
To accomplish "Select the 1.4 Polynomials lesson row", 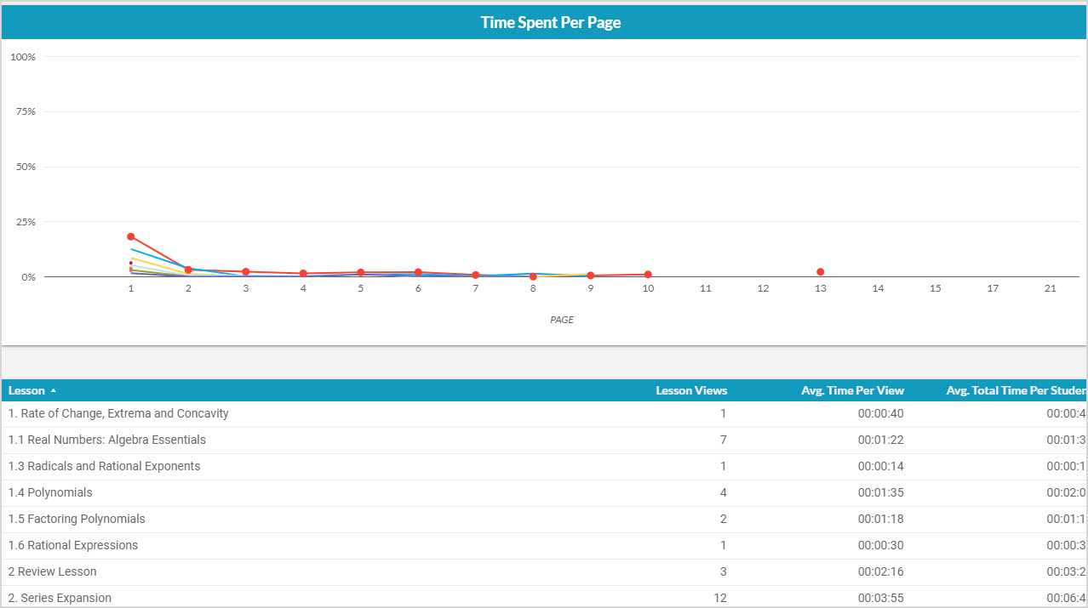I will (50, 493).
